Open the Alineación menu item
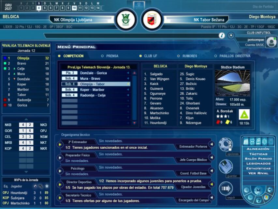278x209 pixels. (258, 149)
